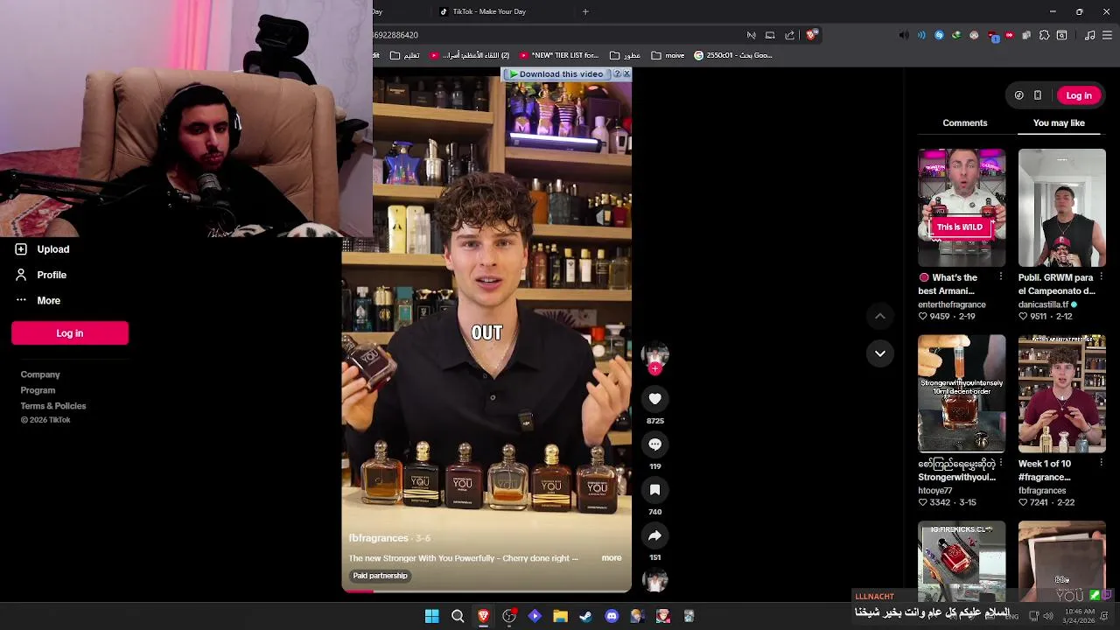1120x630 pixels.
Task: Open options for Week 1 of 10 video
Action: pyautogui.click(x=1101, y=464)
